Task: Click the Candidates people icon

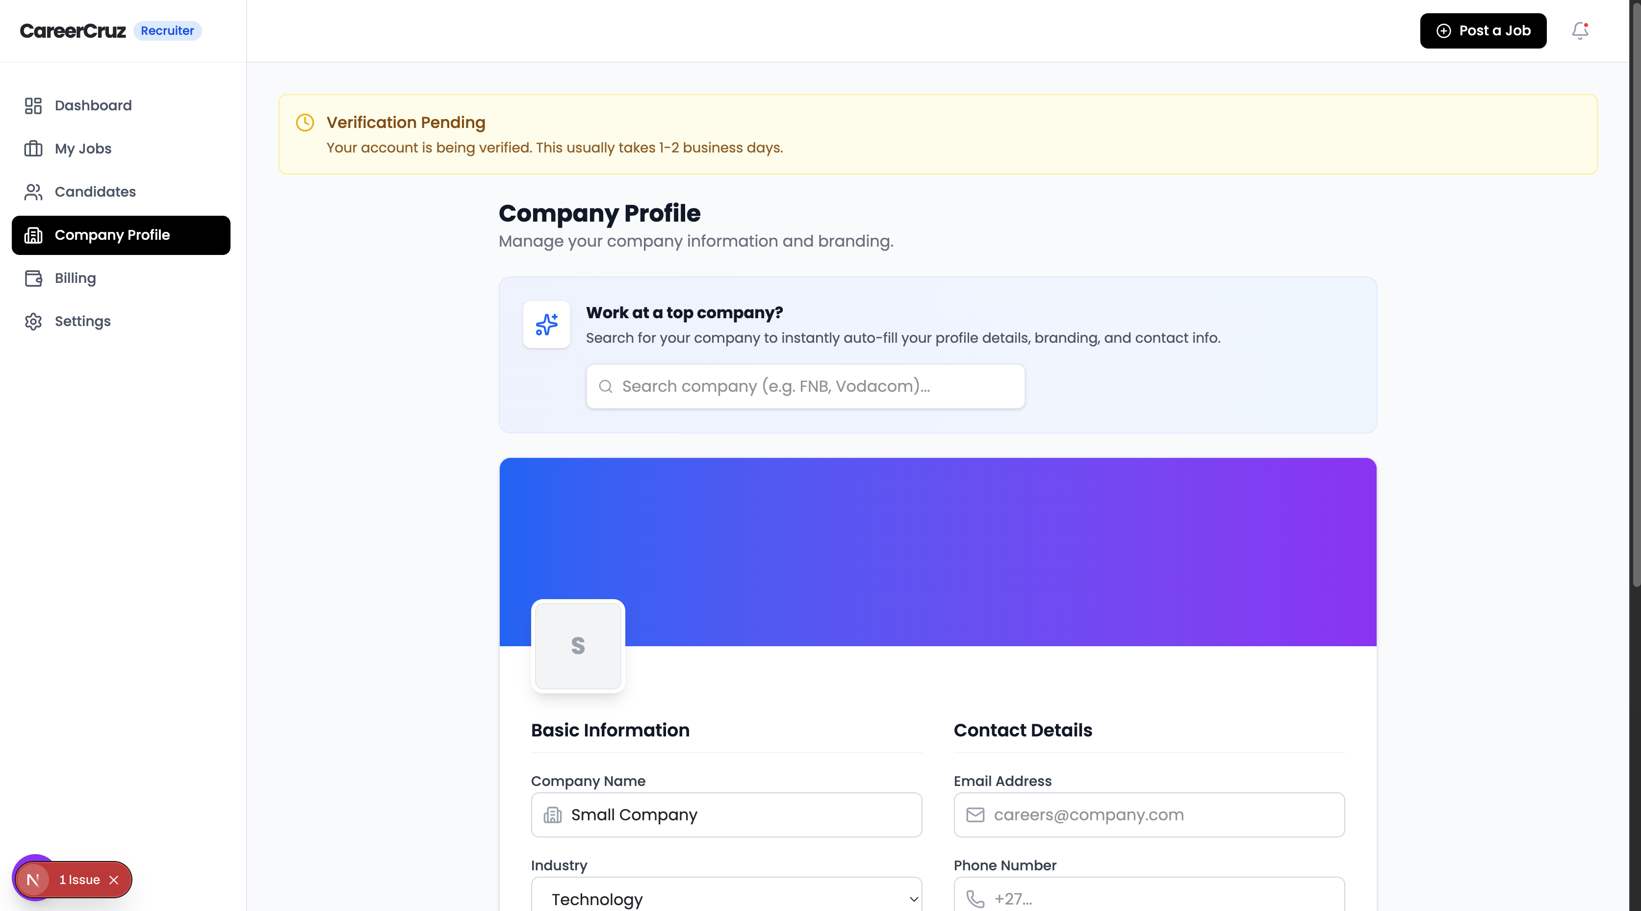Action: (33, 192)
